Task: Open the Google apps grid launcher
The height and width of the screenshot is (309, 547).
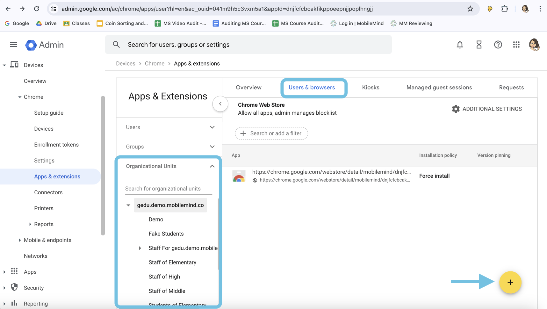Action: 516,45
